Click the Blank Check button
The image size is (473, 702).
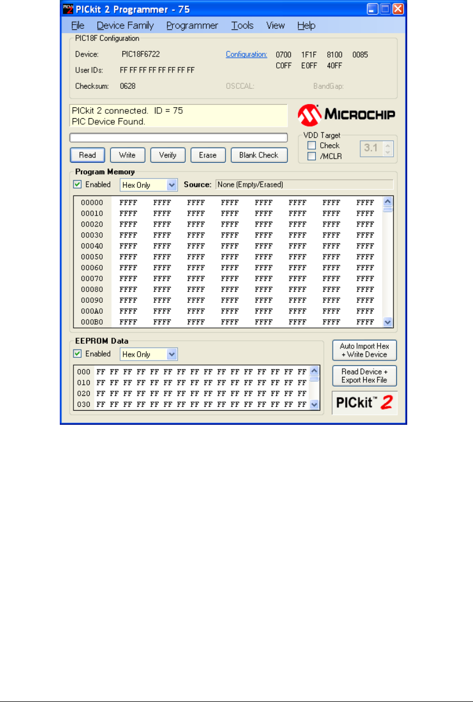point(259,155)
